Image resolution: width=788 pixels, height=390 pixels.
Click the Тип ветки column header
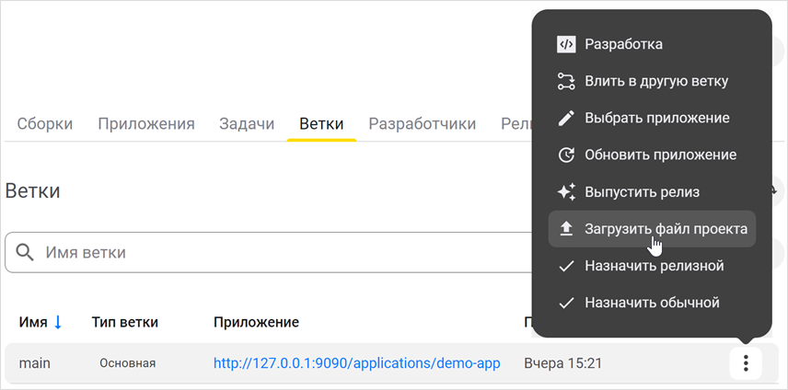(x=125, y=322)
